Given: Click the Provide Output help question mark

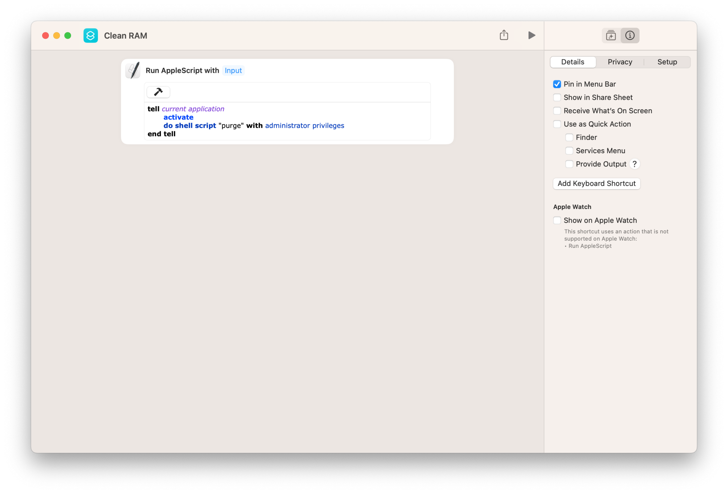Looking at the screenshot, I should tap(634, 164).
